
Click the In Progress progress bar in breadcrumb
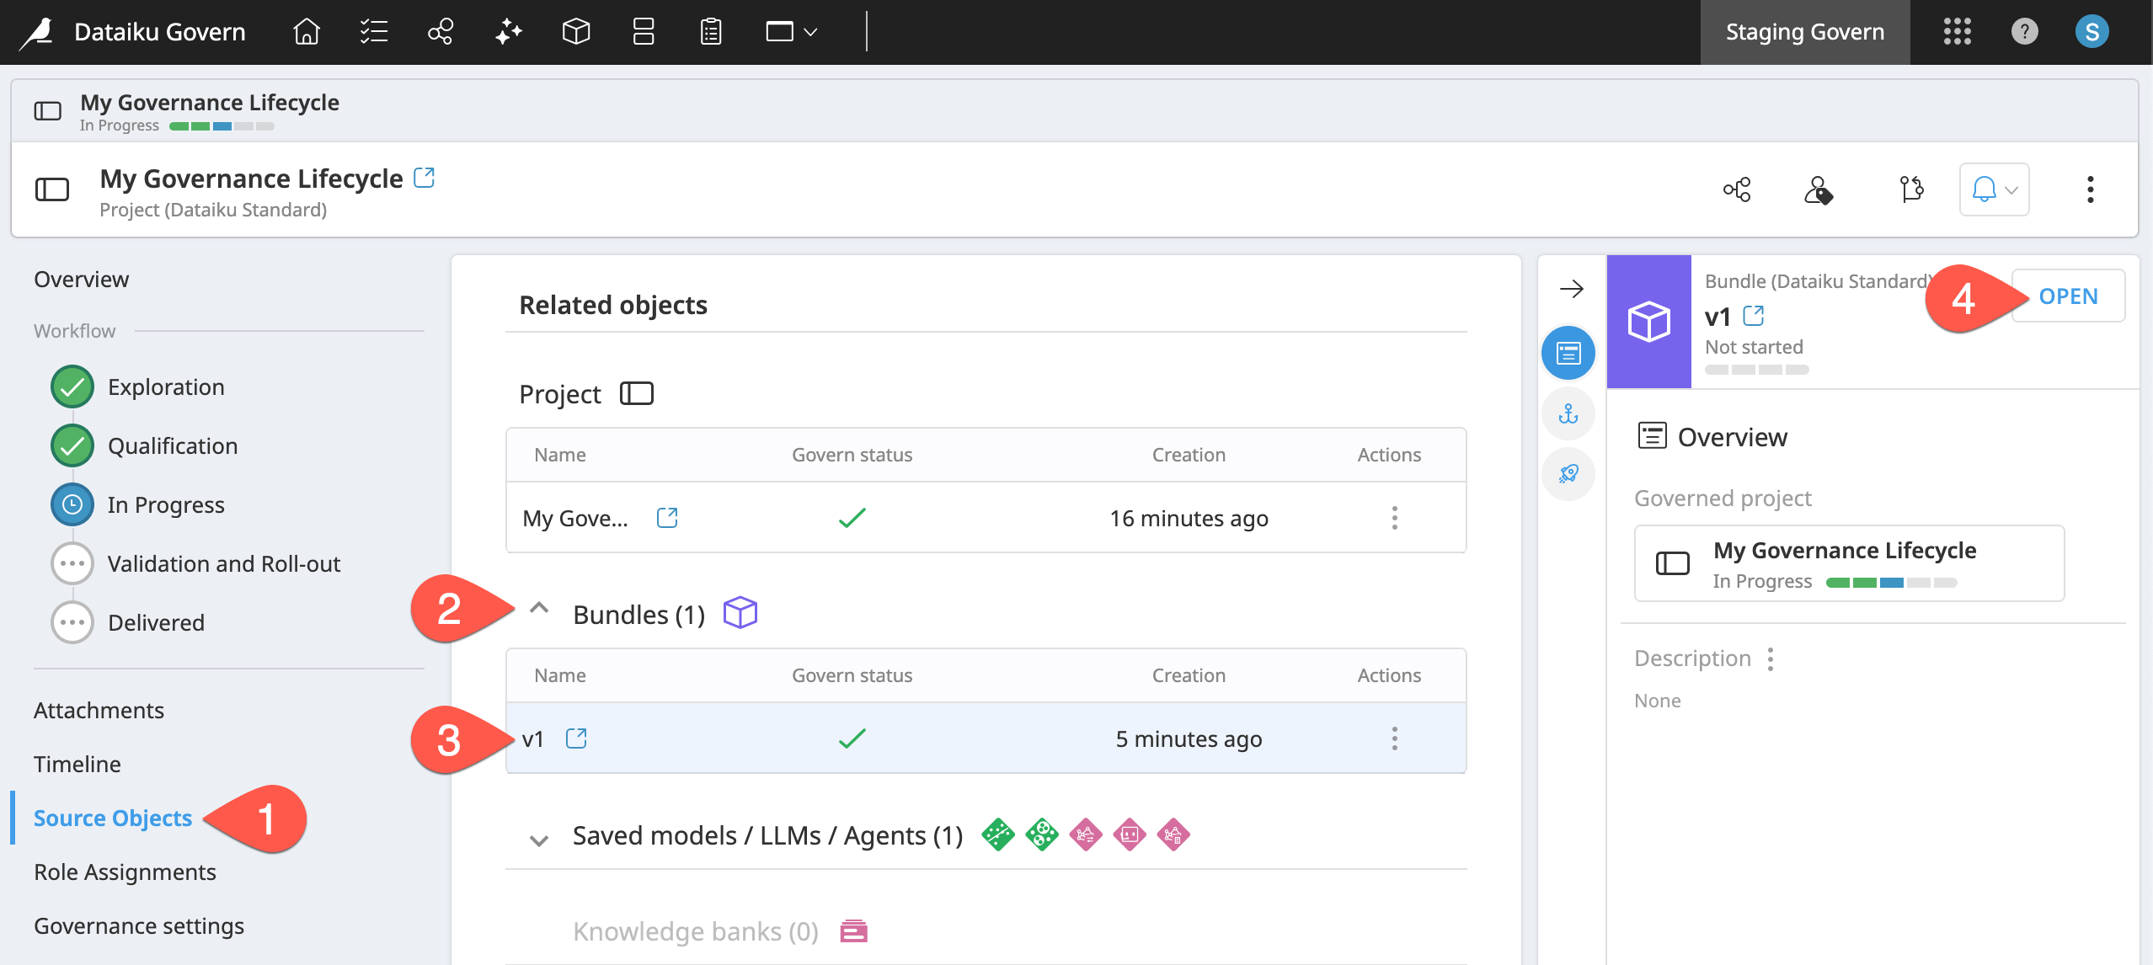click(222, 126)
